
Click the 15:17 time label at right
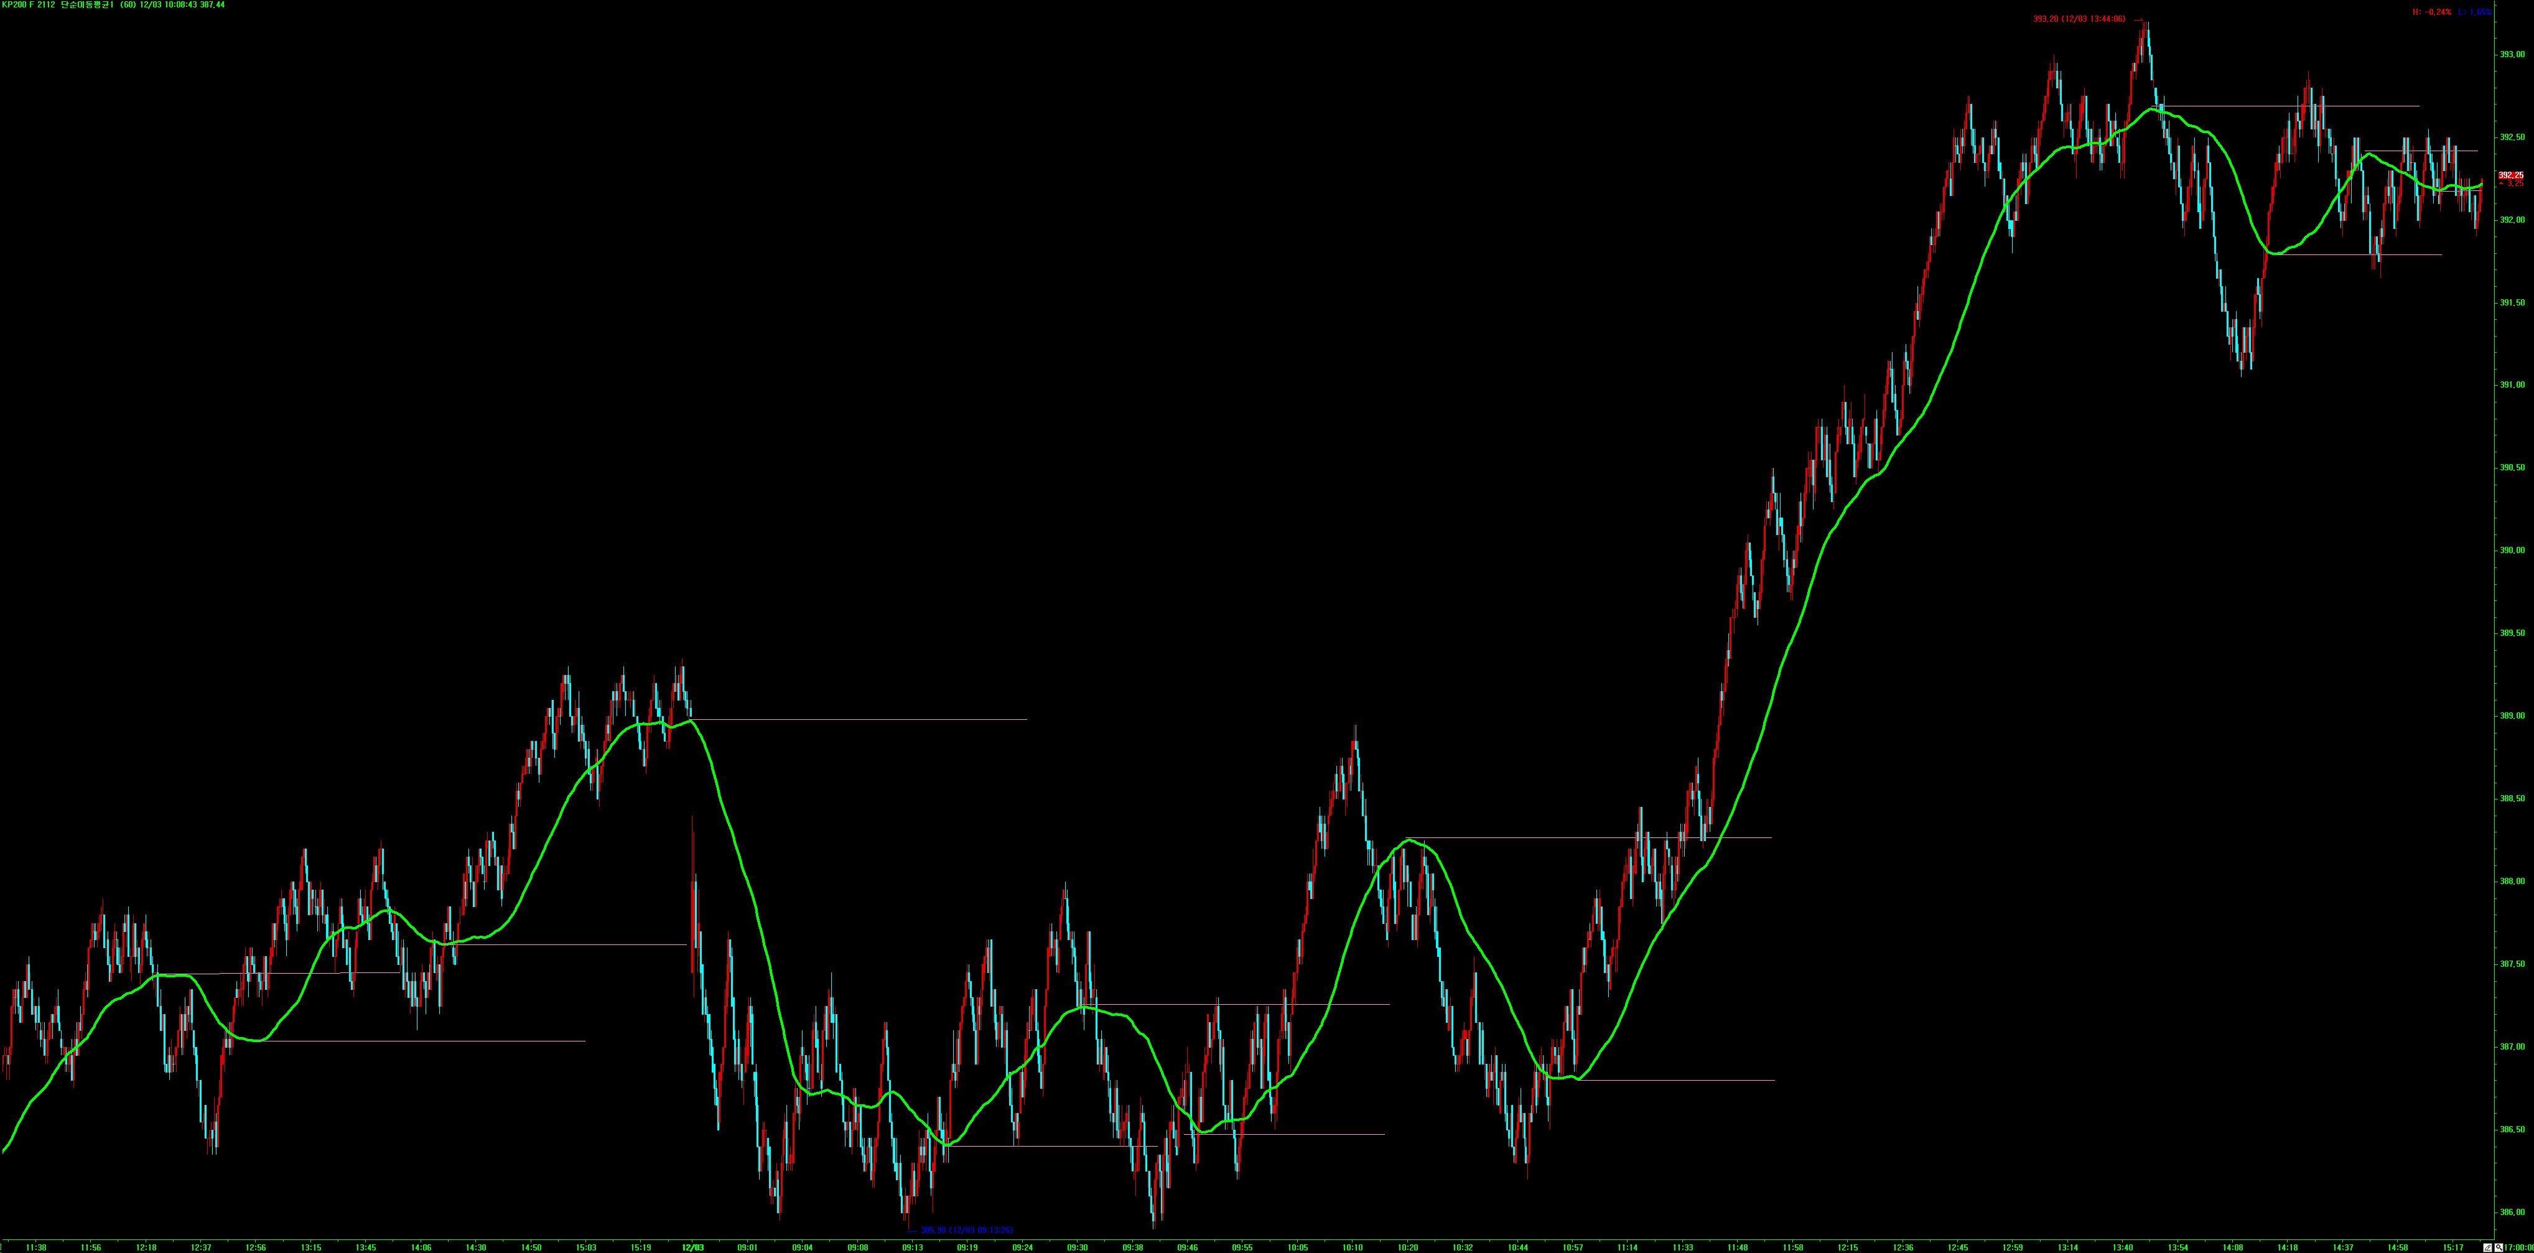tap(2453, 1247)
